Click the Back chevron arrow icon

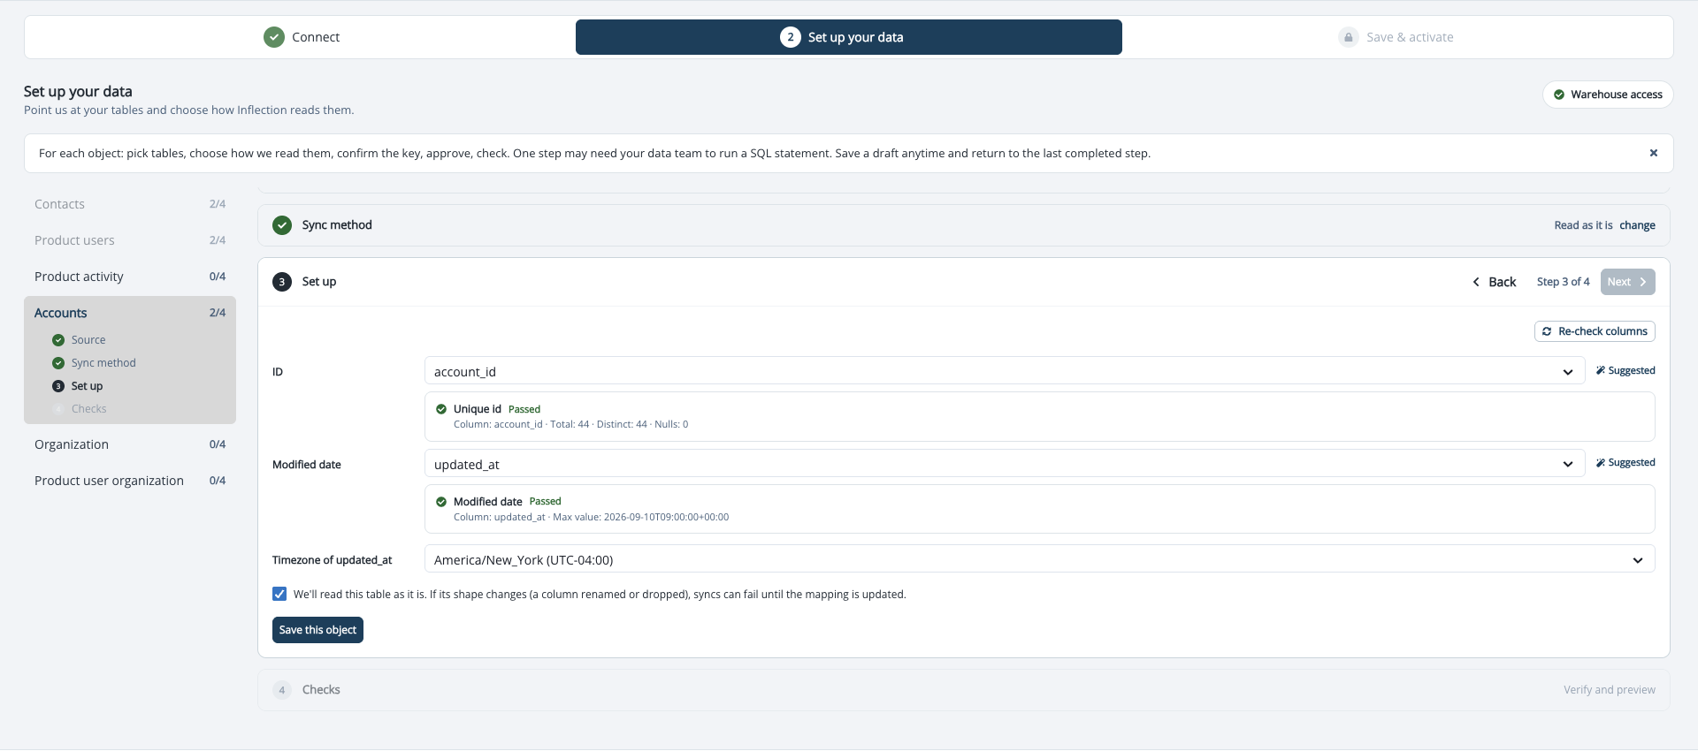click(1476, 282)
